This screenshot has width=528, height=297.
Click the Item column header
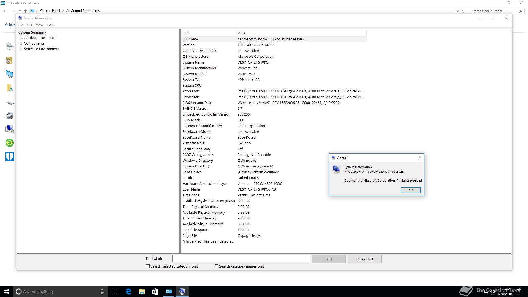[208, 33]
